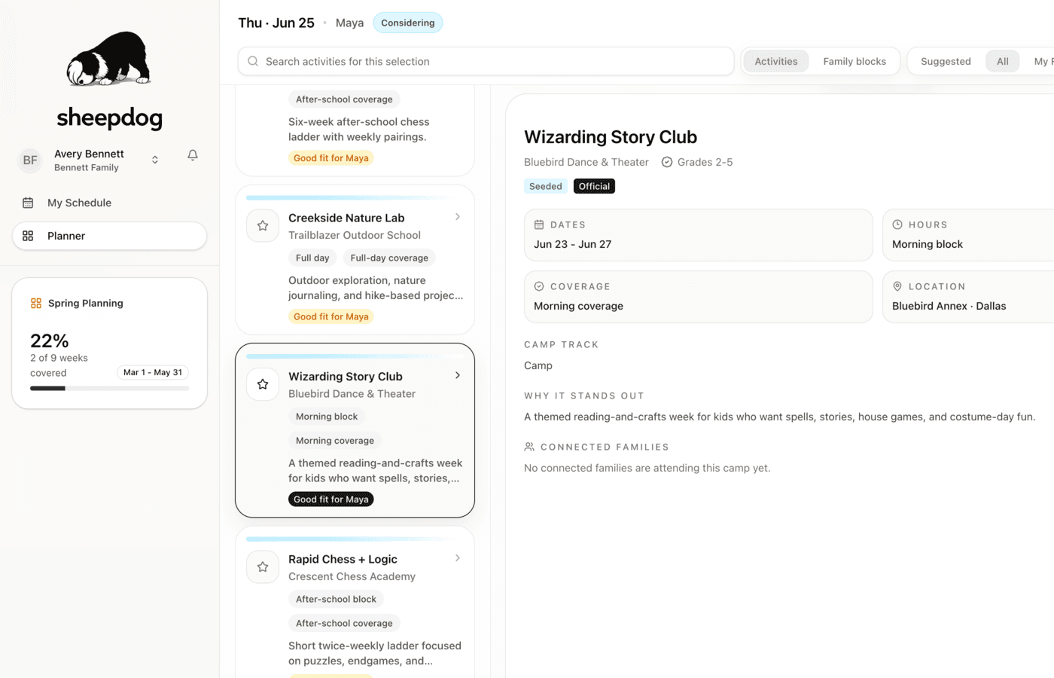Click the Jun 23 - Jun 27 dates value
The width and height of the screenshot is (1054, 678).
[x=573, y=244]
